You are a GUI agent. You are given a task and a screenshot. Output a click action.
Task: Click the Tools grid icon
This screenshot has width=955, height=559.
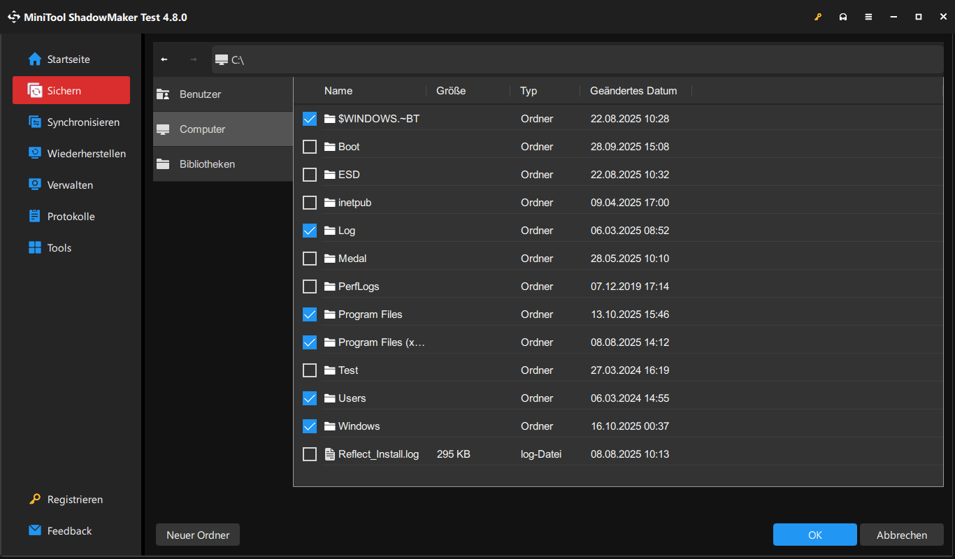click(35, 248)
